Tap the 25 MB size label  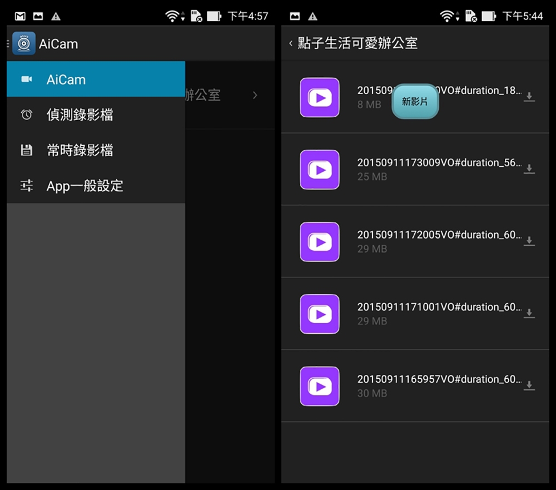(372, 177)
